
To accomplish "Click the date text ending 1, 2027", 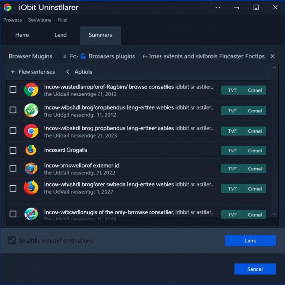I will [78, 192].
